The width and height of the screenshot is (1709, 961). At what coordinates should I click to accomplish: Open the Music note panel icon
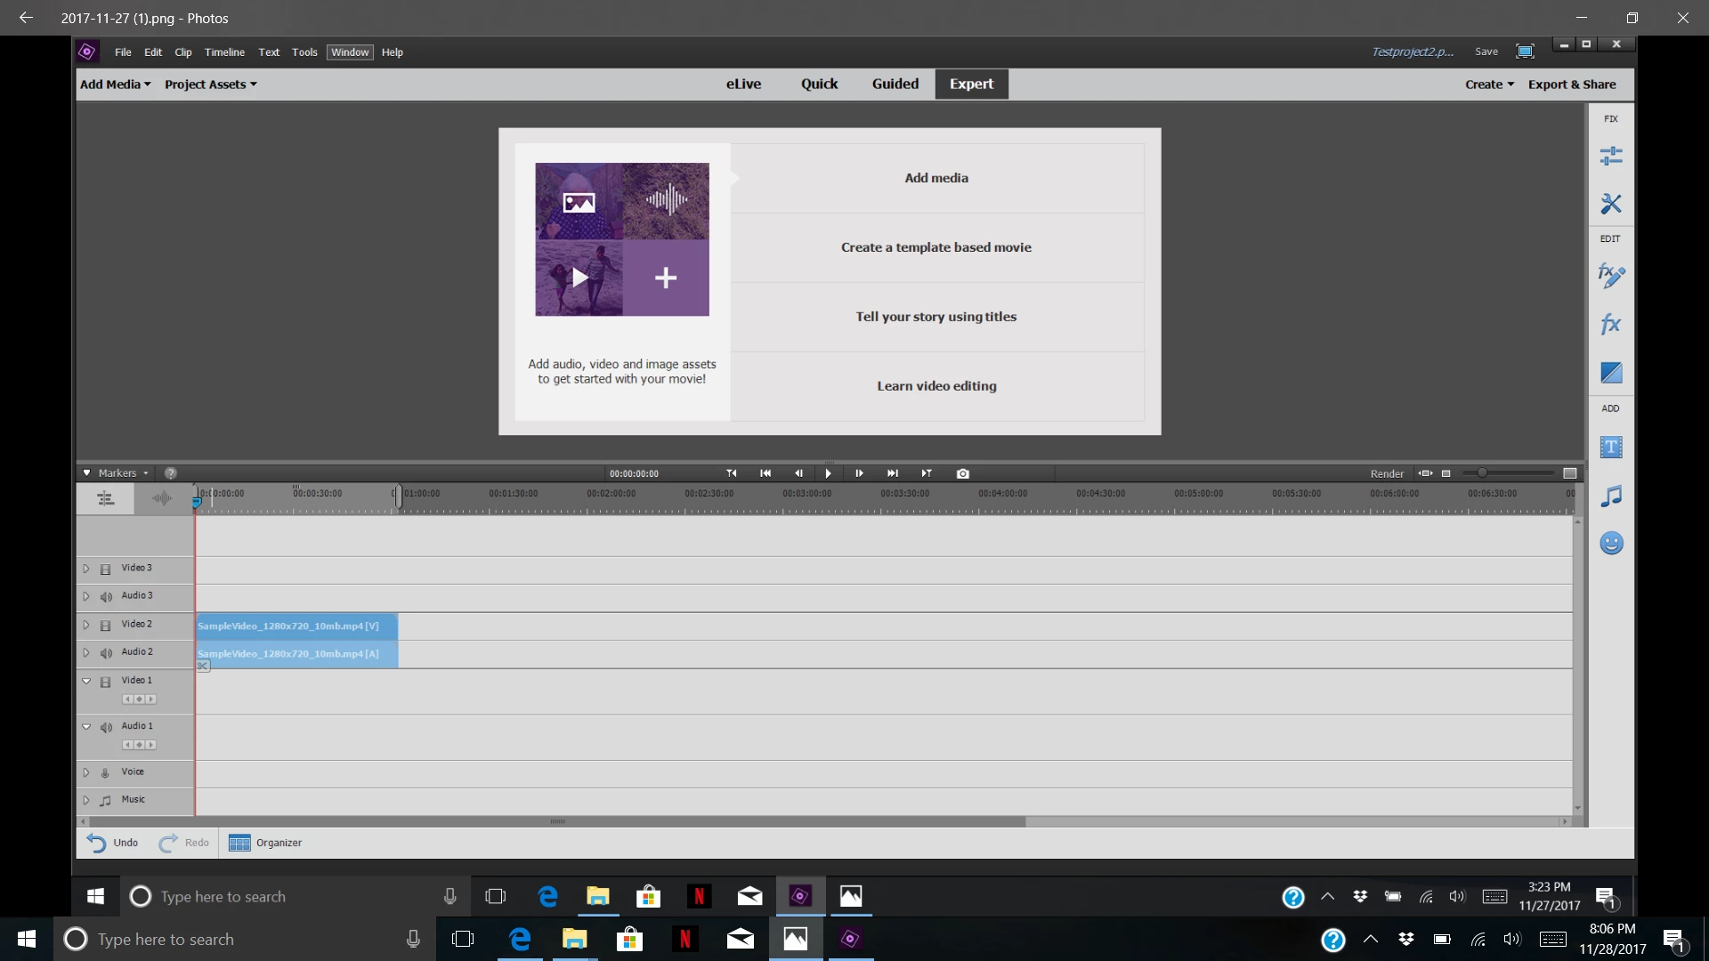1610,496
